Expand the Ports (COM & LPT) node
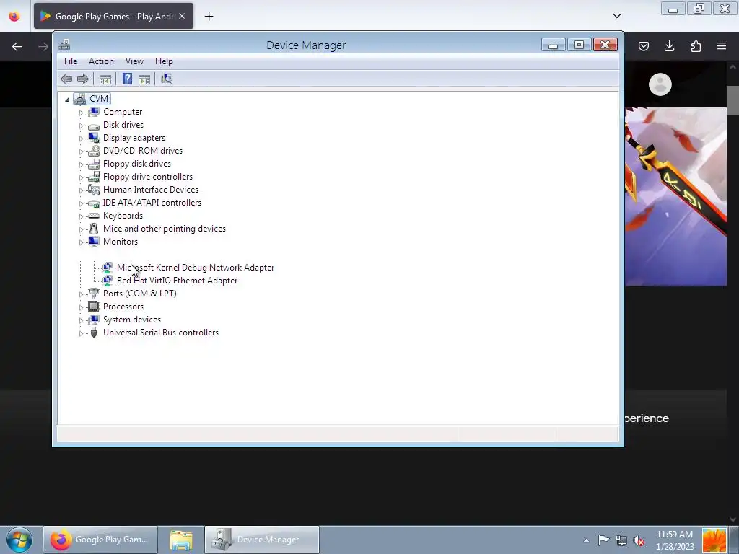Viewport: 739px width, 554px height. (81, 294)
